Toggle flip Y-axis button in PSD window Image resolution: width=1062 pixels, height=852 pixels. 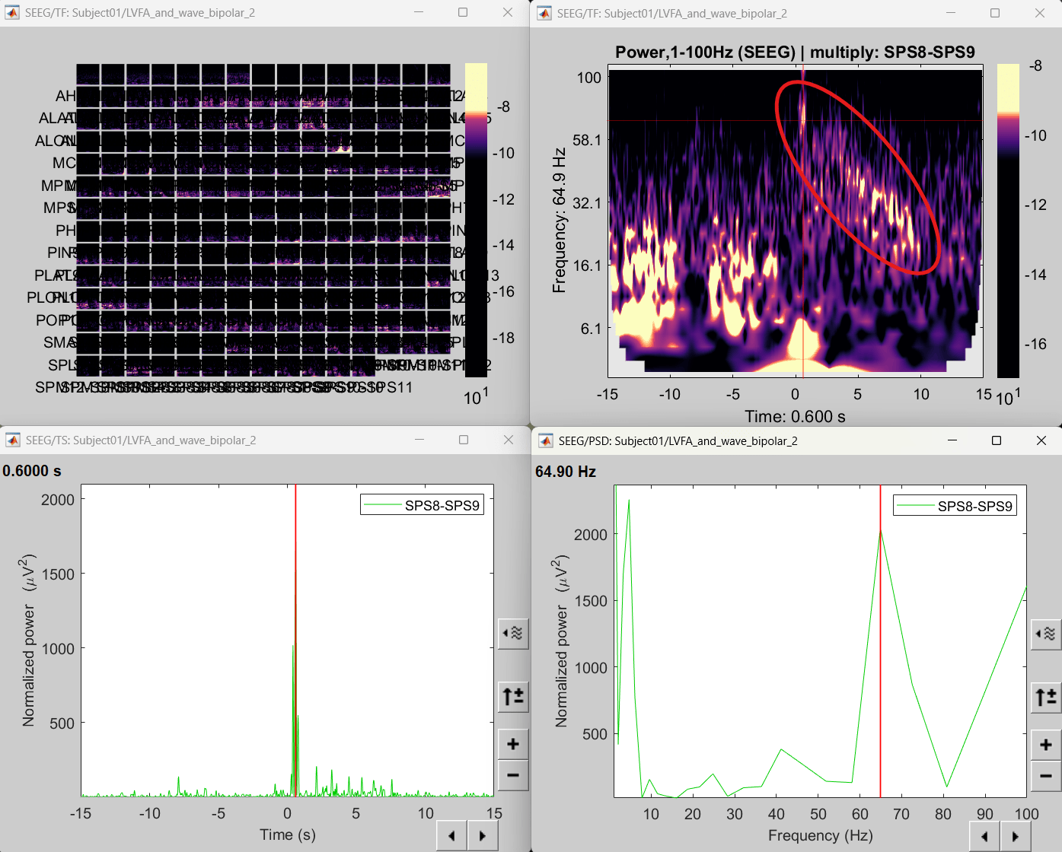[1046, 697]
